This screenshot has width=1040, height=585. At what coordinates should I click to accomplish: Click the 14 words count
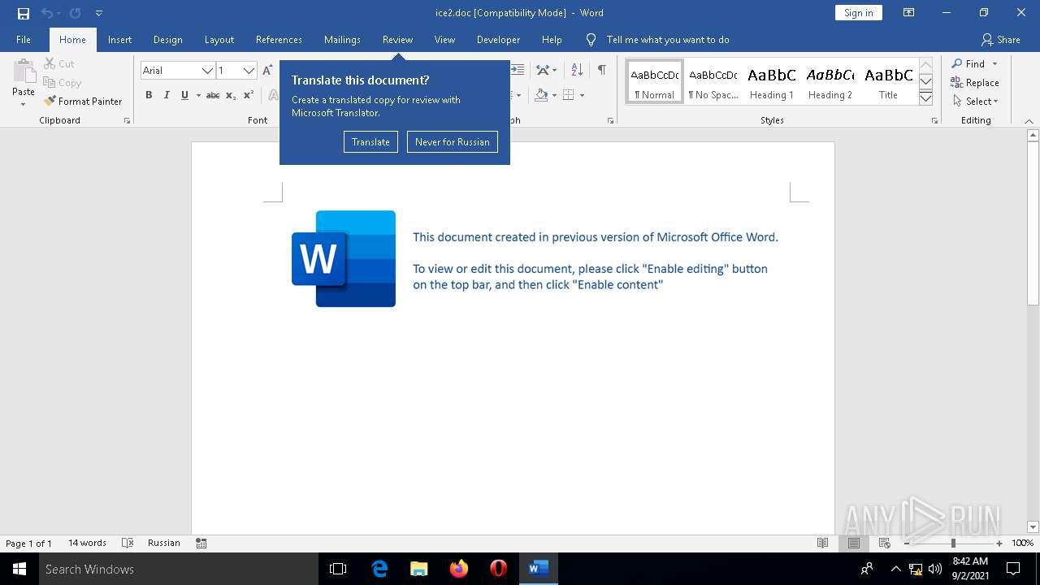coord(87,543)
